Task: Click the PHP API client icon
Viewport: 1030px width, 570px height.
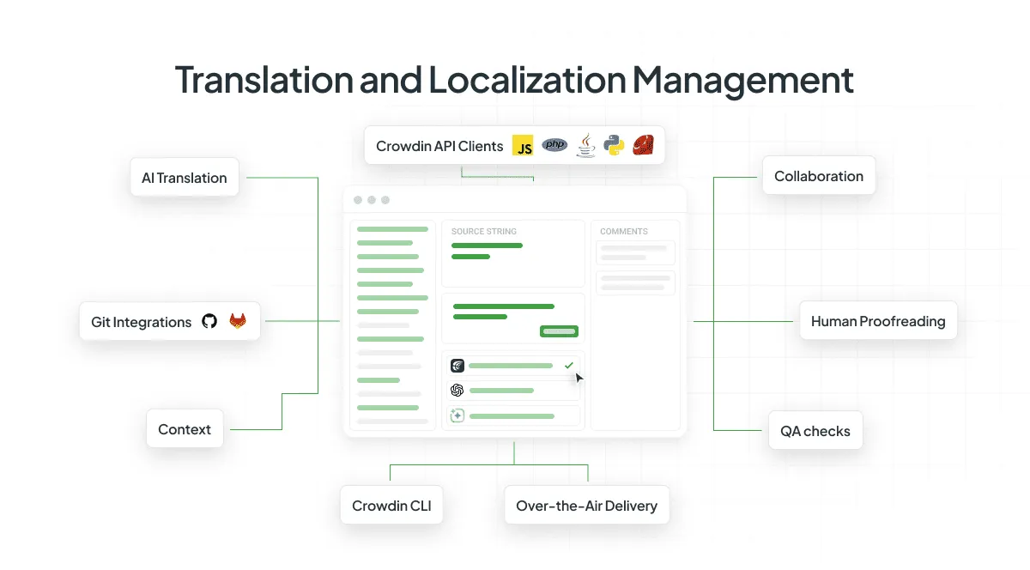Action: pyautogui.click(x=554, y=145)
